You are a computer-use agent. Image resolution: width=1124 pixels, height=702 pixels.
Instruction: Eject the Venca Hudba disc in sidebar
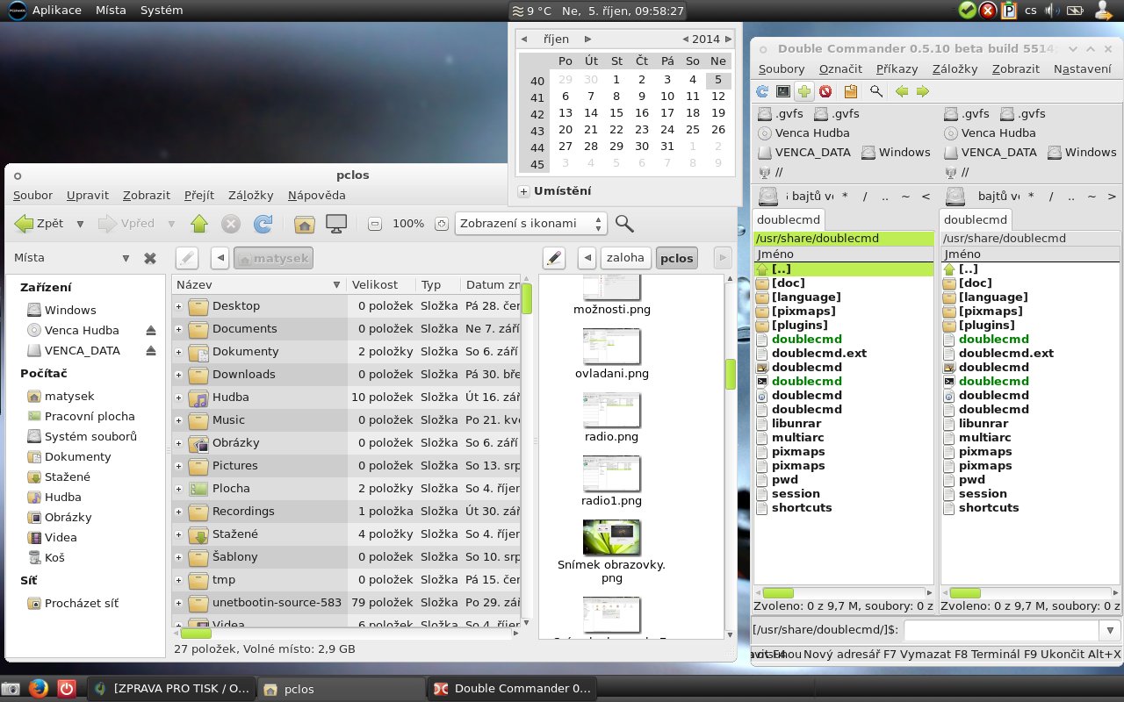coord(151,331)
